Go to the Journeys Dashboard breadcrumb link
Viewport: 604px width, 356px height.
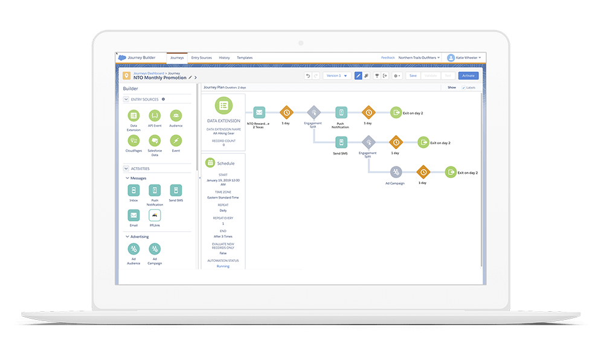[x=149, y=73]
